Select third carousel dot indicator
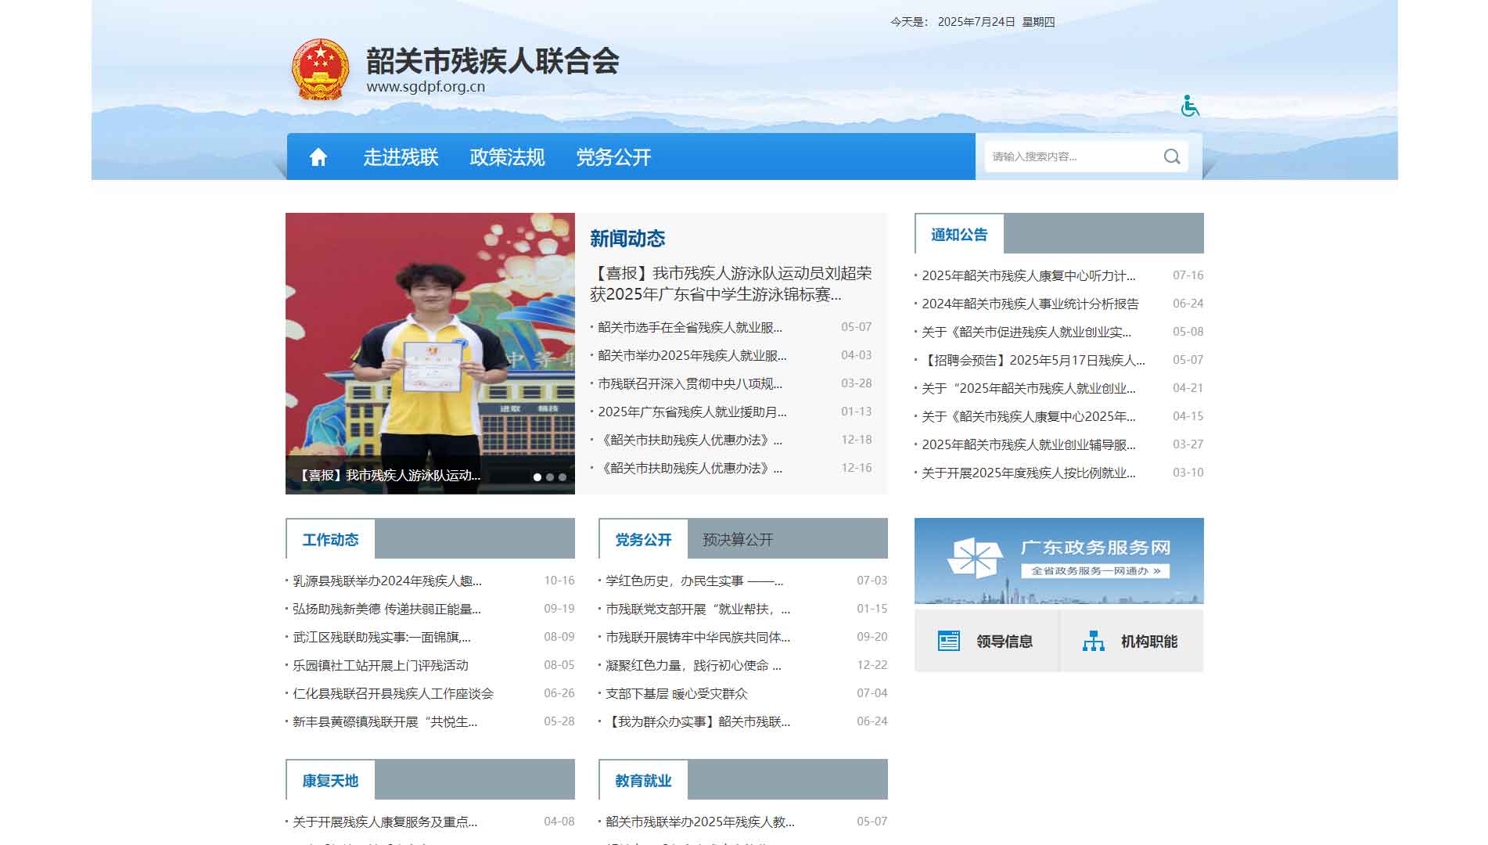The image size is (1488, 845). click(562, 477)
